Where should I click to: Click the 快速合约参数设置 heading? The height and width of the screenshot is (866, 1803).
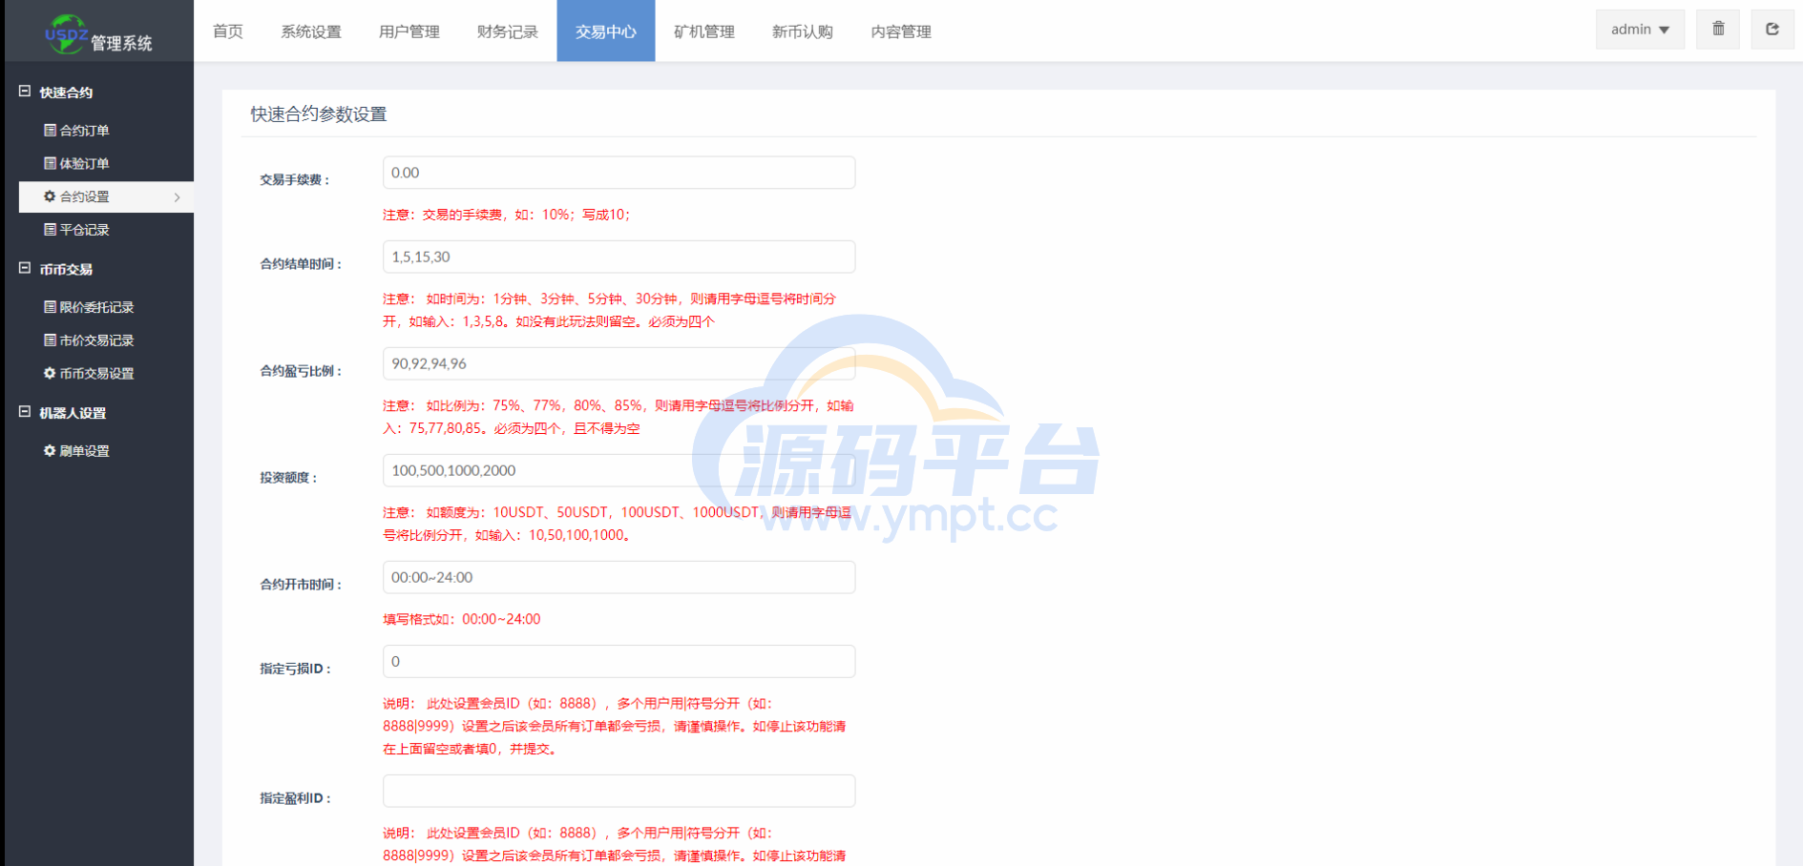pyautogui.click(x=319, y=114)
